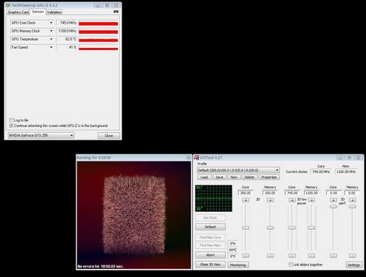366x277 pixels.
Task: Open the Validation tab
Action: (54, 12)
